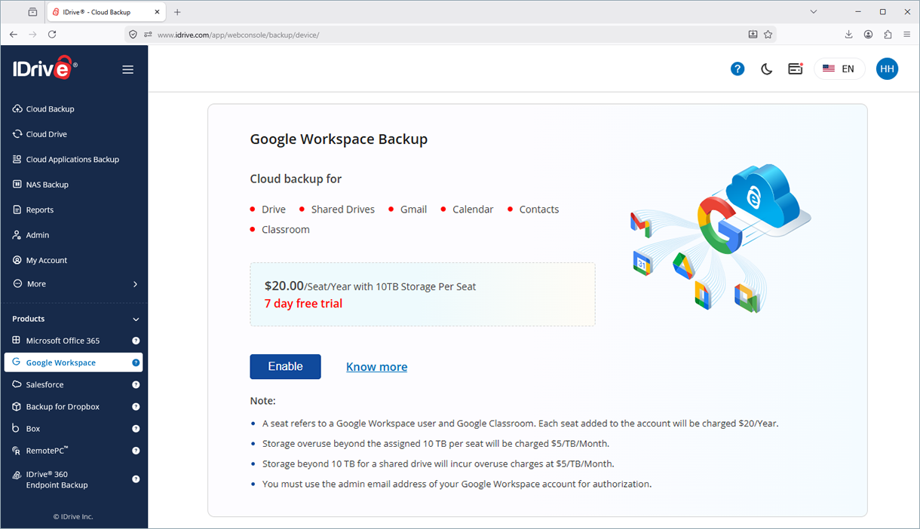This screenshot has width=920, height=529.
Task: Open browser downloads icon
Action: pyautogui.click(x=848, y=35)
